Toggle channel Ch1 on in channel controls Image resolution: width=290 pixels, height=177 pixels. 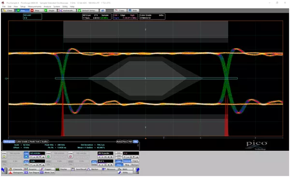click(x=4, y=155)
